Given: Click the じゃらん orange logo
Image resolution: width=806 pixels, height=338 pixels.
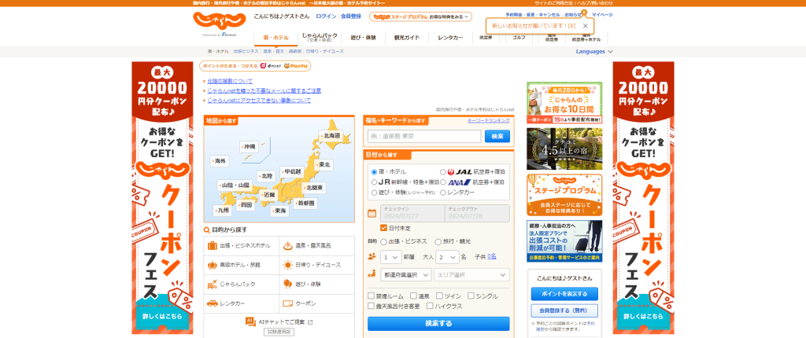Looking at the screenshot, I should pyautogui.click(x=220, y=21).
